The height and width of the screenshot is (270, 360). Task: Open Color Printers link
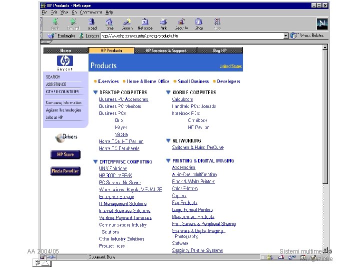(x=185, y=188)
